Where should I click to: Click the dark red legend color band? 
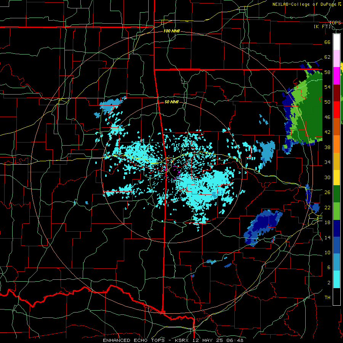[x=337, y=93]
